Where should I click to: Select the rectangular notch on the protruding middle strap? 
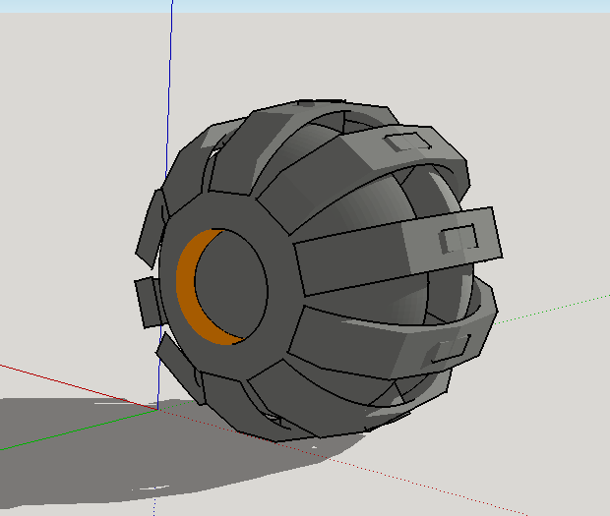(x=458, y=238)
